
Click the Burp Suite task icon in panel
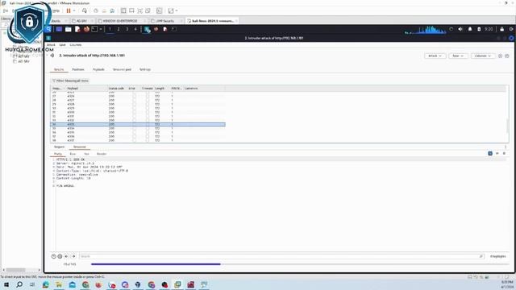click(147, 29)
